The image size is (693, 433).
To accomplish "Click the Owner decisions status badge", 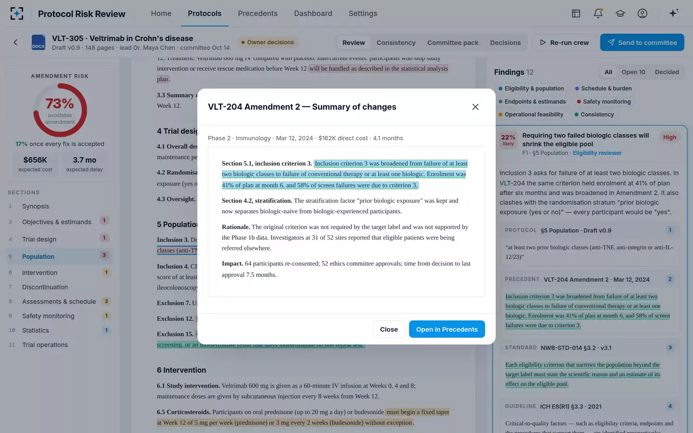I will [x=268, y=42].
